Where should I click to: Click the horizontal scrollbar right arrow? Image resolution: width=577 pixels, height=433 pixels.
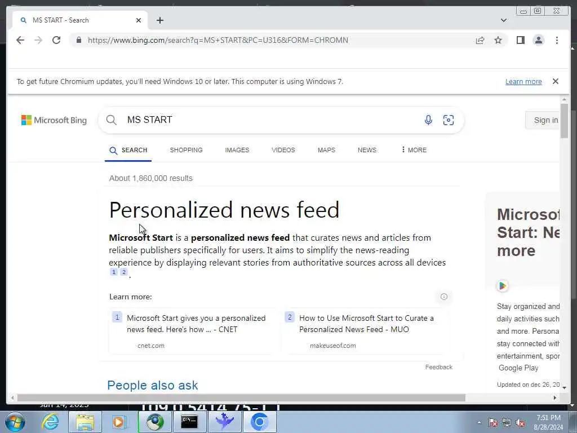coord(555,397)
